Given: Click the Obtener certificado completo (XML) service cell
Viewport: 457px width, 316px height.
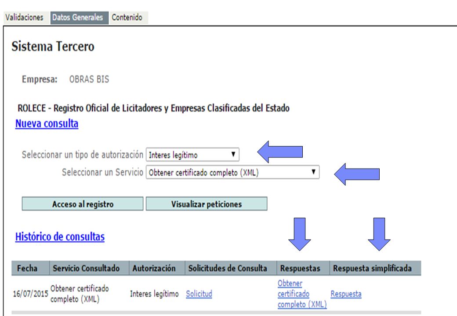Looking at the screenshot, I should tap(80, 294).
